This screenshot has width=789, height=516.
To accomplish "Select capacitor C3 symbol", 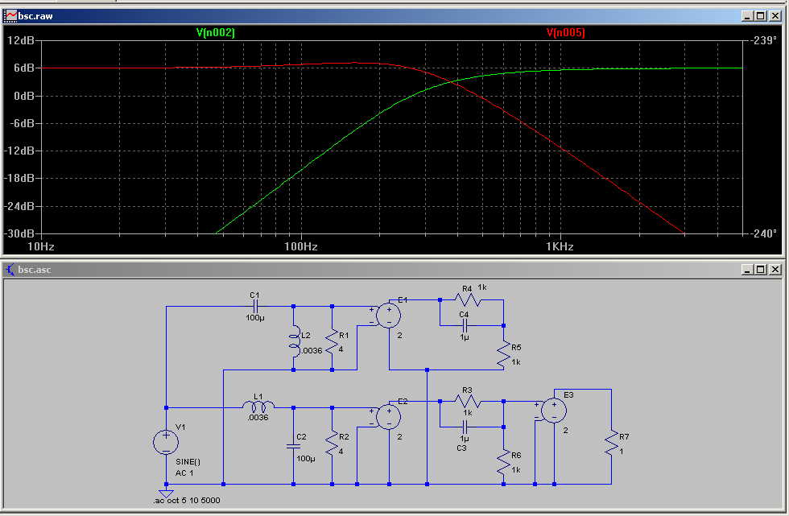I will pyautogui.click(x=465, y=427).
